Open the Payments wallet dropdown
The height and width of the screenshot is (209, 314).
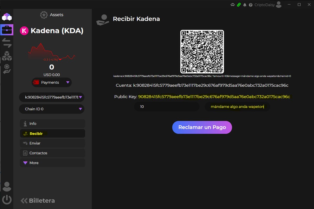click(x=52, y=82)
